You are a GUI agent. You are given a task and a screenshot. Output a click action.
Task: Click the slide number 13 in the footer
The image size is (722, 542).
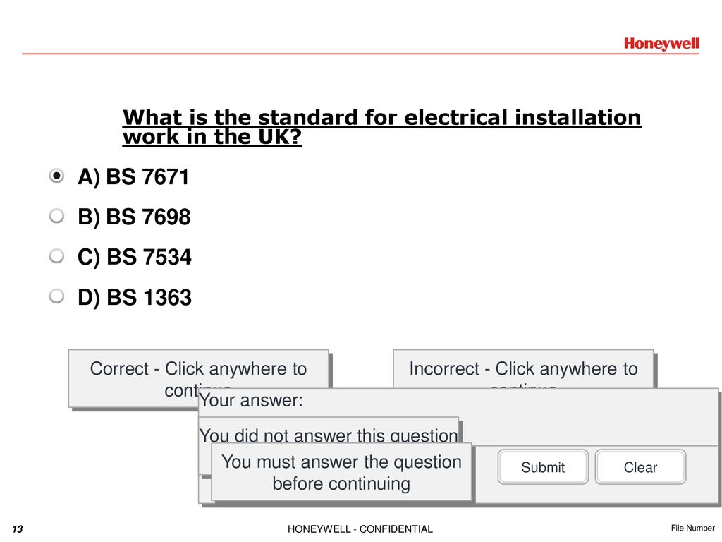tap(18, 529)
